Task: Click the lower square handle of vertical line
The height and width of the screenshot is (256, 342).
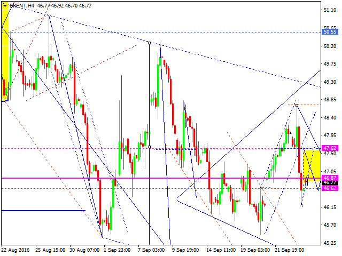Action: pos(150,147)
